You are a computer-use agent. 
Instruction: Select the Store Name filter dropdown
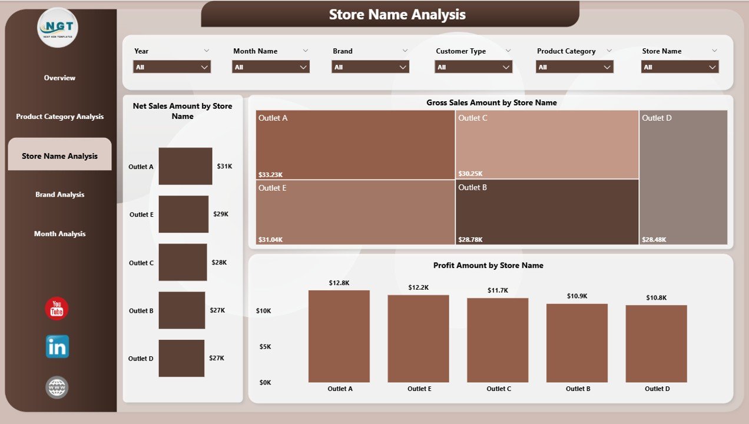(680, 67)
